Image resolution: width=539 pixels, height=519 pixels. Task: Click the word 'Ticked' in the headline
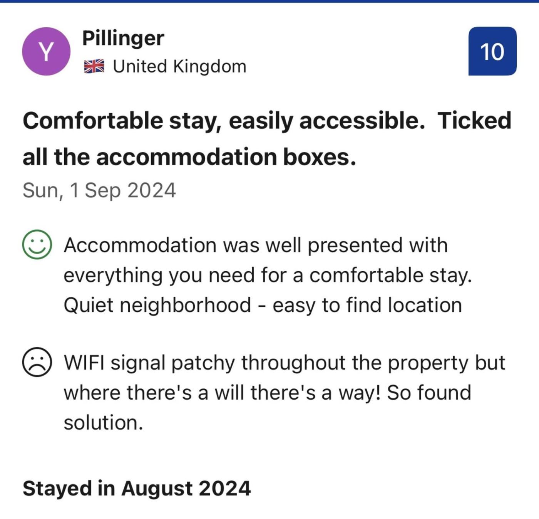click(x=474, y=121)
